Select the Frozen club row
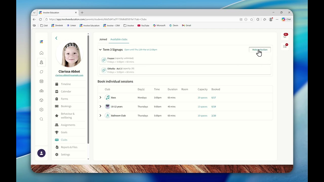Image resolution: width=324 pixels, height=182 pixels. (185, 60)
